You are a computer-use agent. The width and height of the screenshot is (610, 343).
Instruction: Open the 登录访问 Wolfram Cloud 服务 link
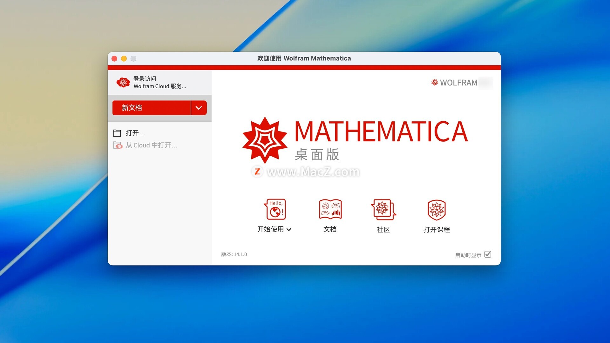click(x=159, y=83)
